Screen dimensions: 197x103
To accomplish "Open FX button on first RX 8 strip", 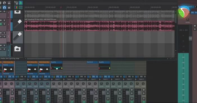I will (10, 77).
